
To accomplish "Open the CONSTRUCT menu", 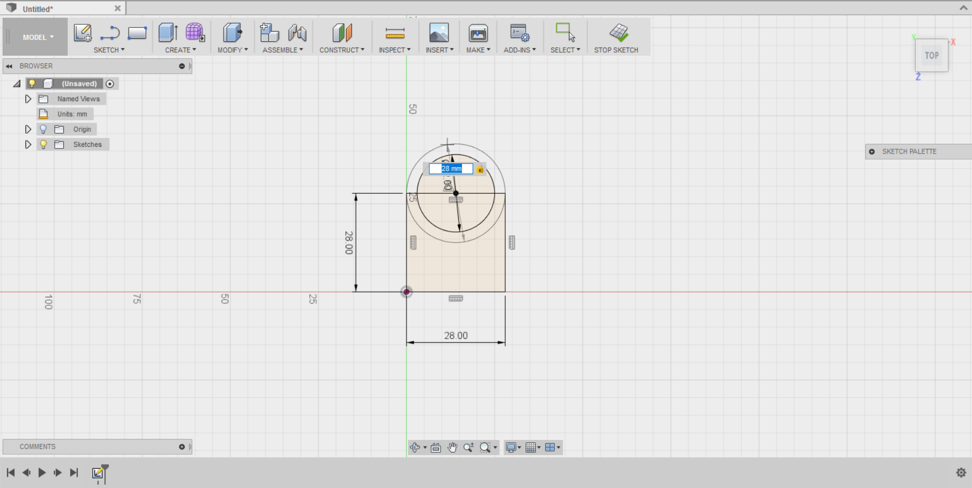I will tap(342, 50).
